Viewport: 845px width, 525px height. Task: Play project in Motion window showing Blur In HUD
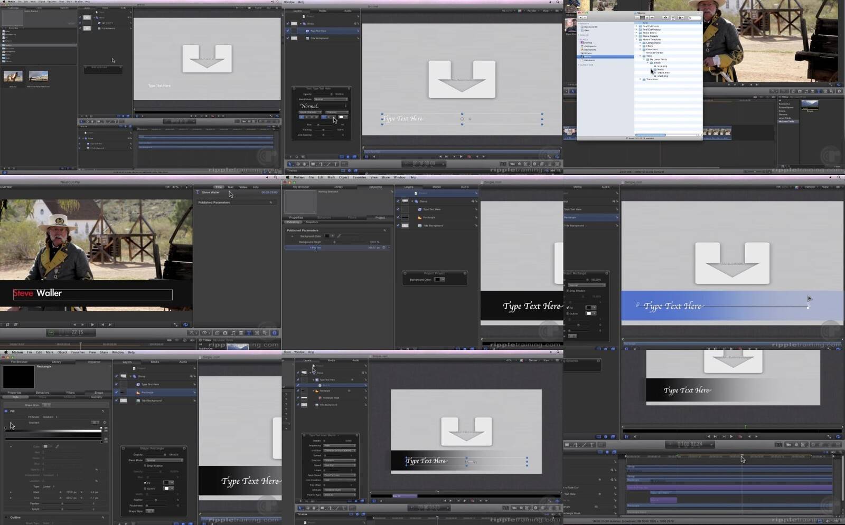465,501
